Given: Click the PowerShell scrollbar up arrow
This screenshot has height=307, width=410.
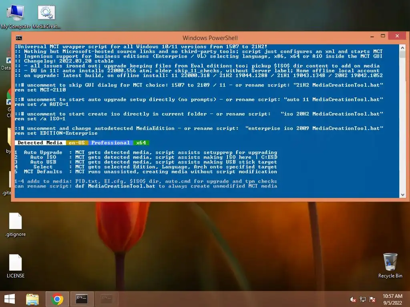Looking at the screenshot, I should pyautogui.click(x=403, y=48).
